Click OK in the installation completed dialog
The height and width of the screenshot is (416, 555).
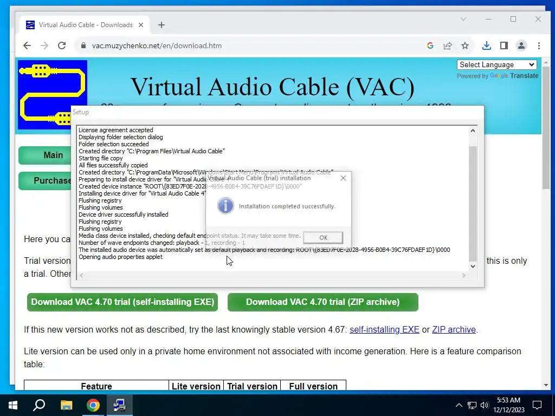tap(323, 238)
